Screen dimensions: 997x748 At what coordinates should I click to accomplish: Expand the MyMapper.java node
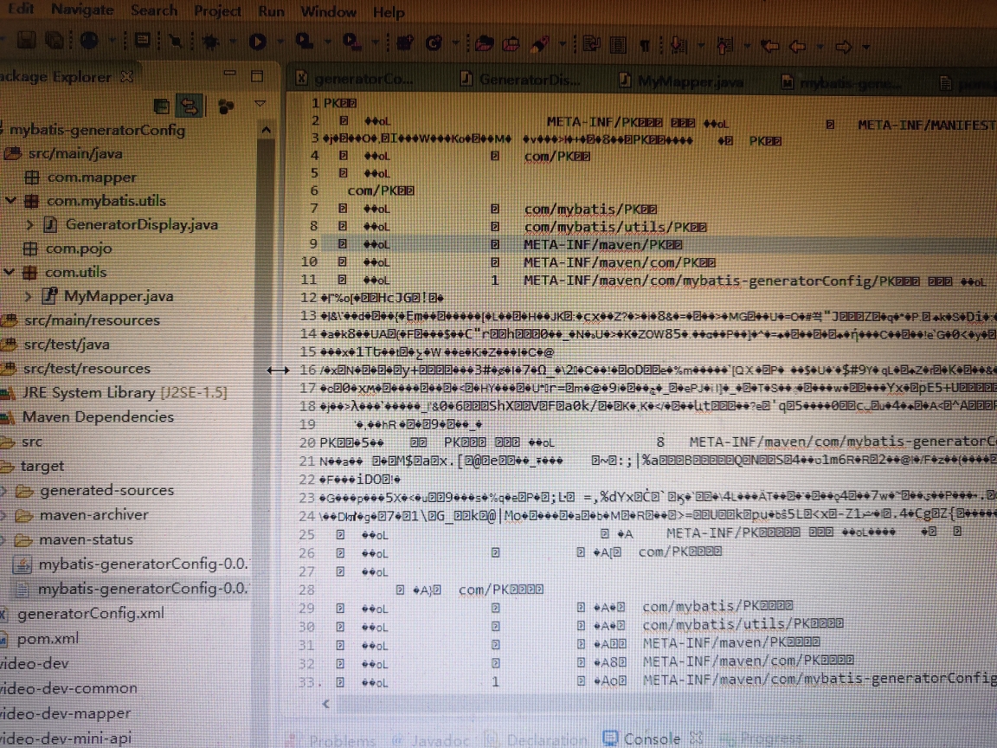coord(28,296)
